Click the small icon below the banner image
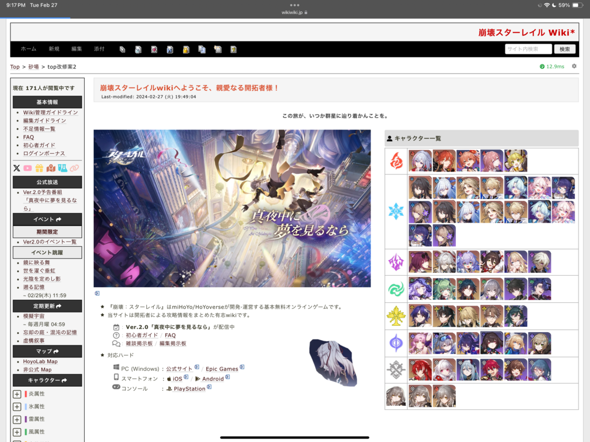The height and width of the screenshot is (442, 590). pos(97,293)
